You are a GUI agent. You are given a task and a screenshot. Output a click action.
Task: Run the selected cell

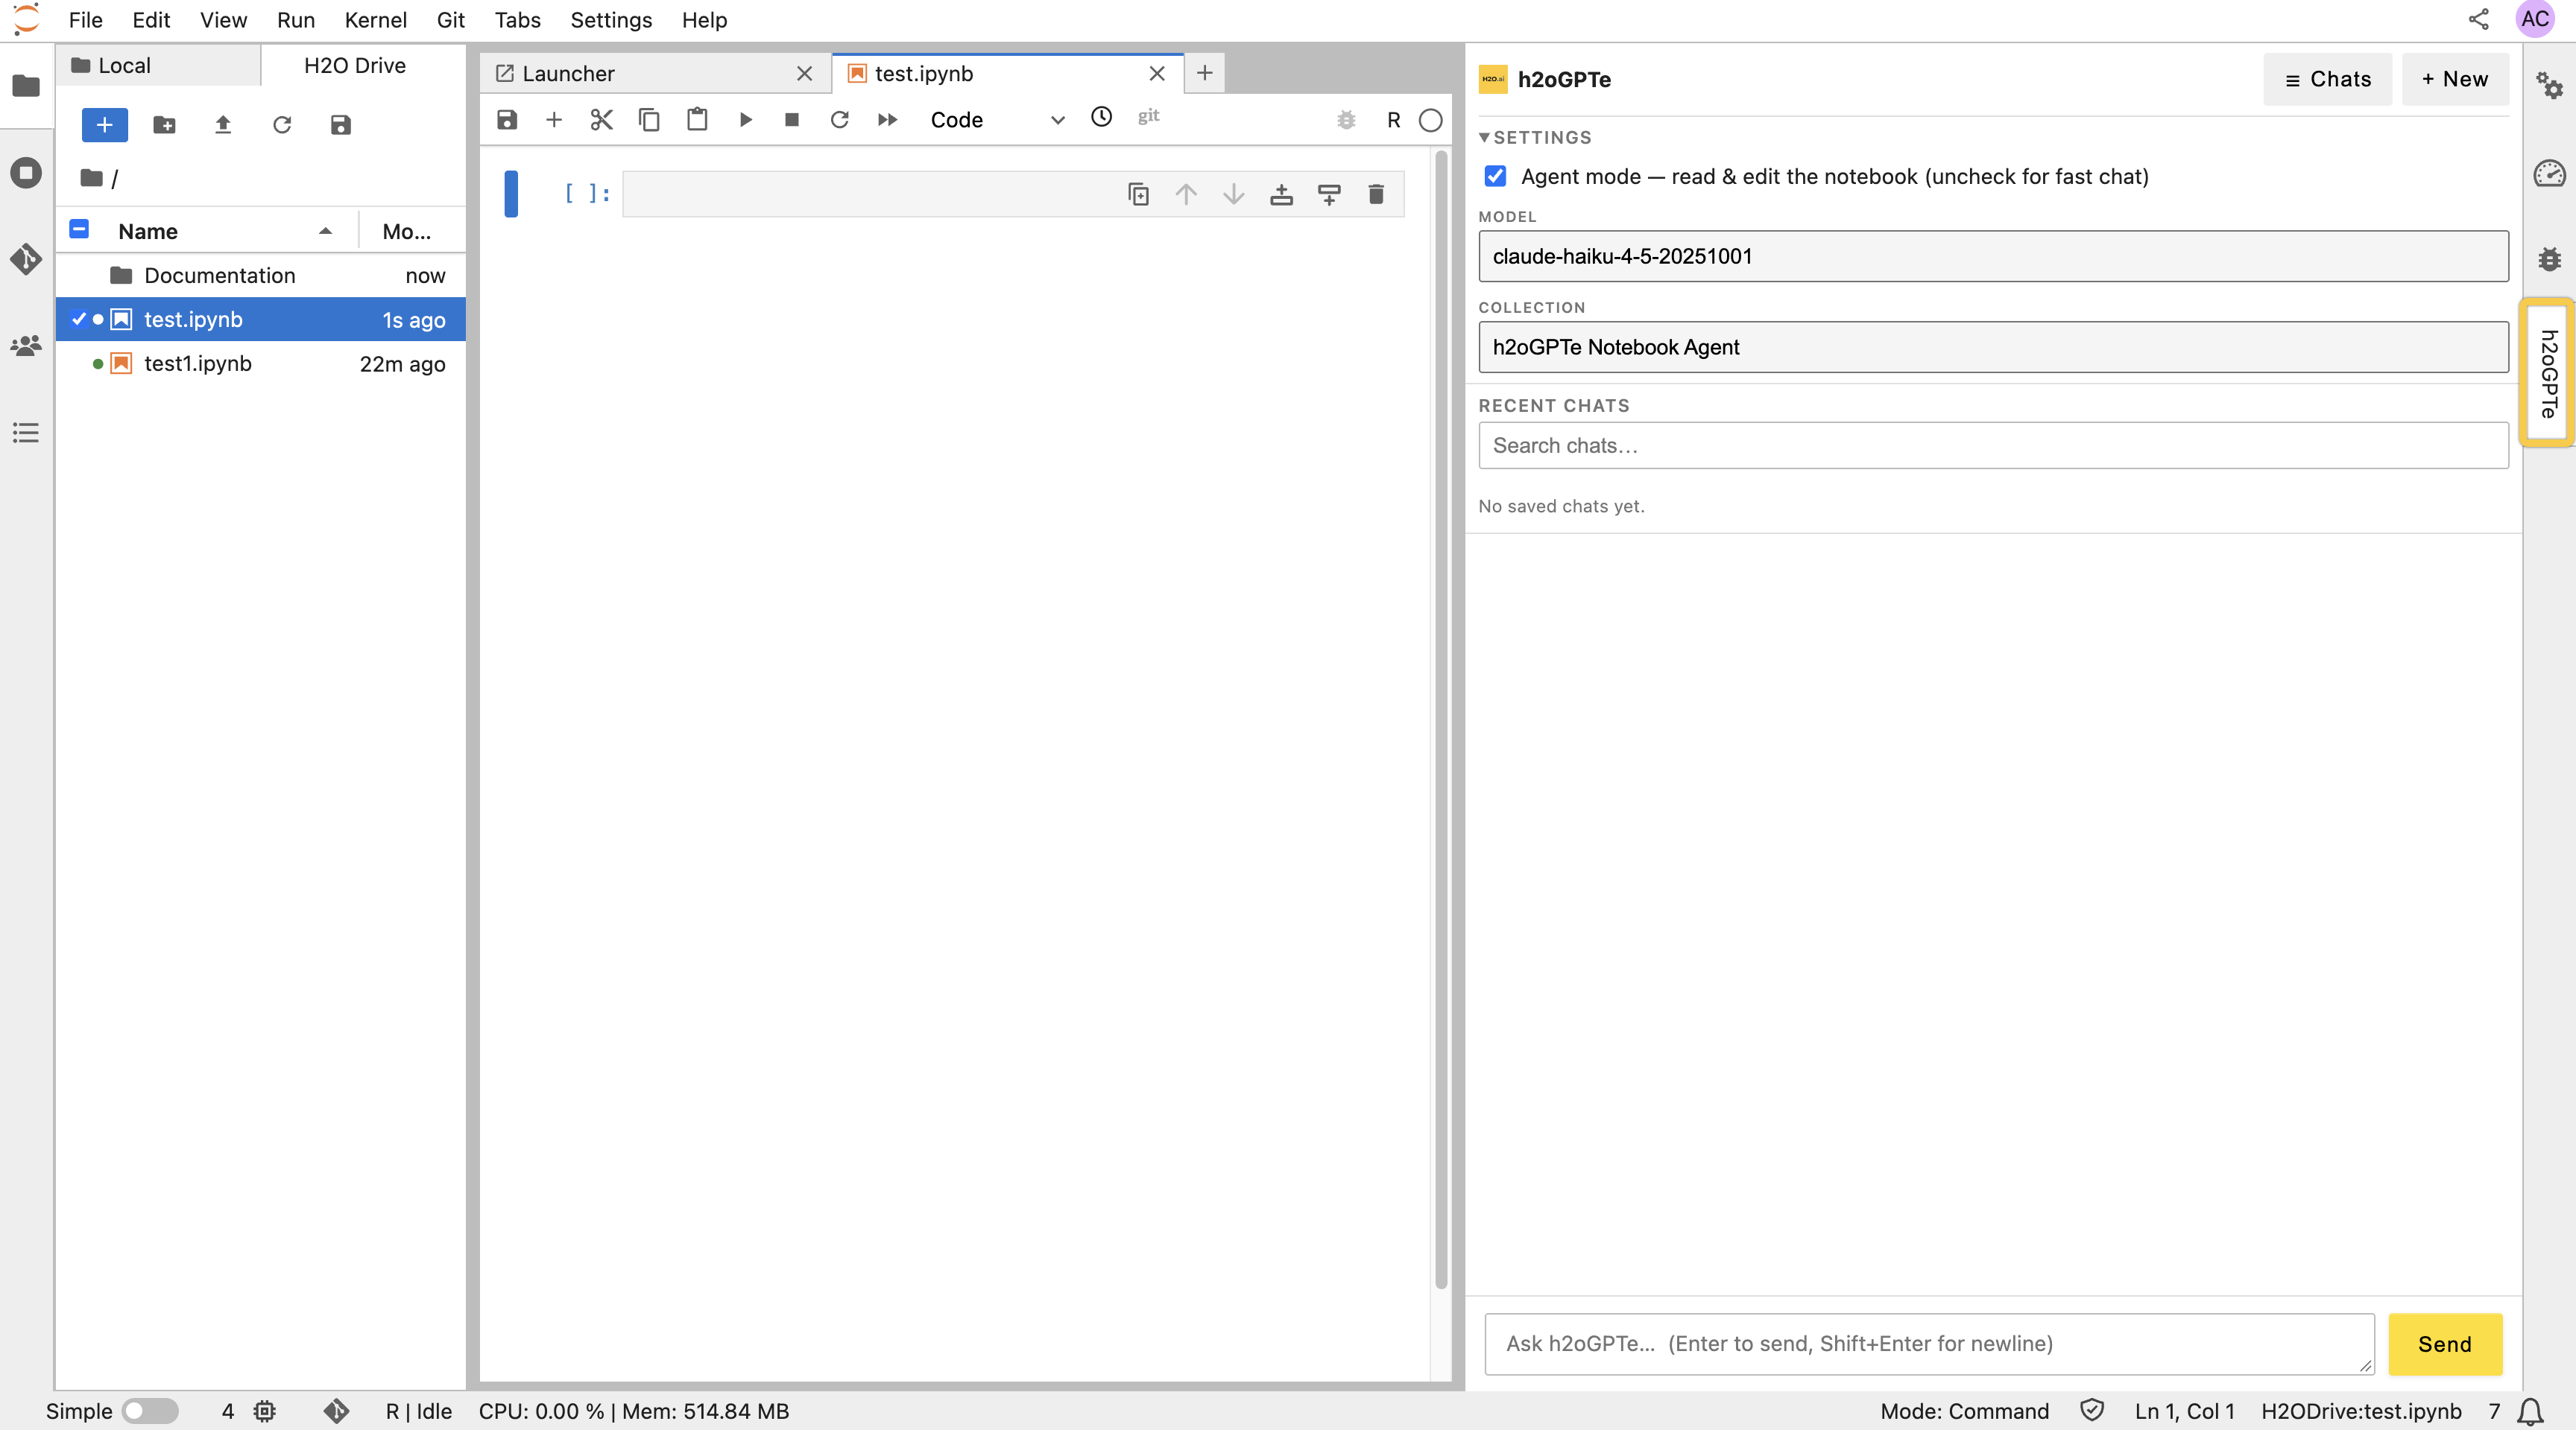(745, 120)
